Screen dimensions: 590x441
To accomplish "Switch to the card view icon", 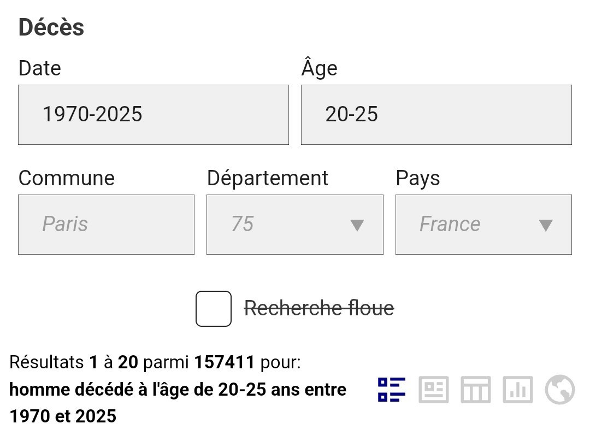I will pos(434,390).
